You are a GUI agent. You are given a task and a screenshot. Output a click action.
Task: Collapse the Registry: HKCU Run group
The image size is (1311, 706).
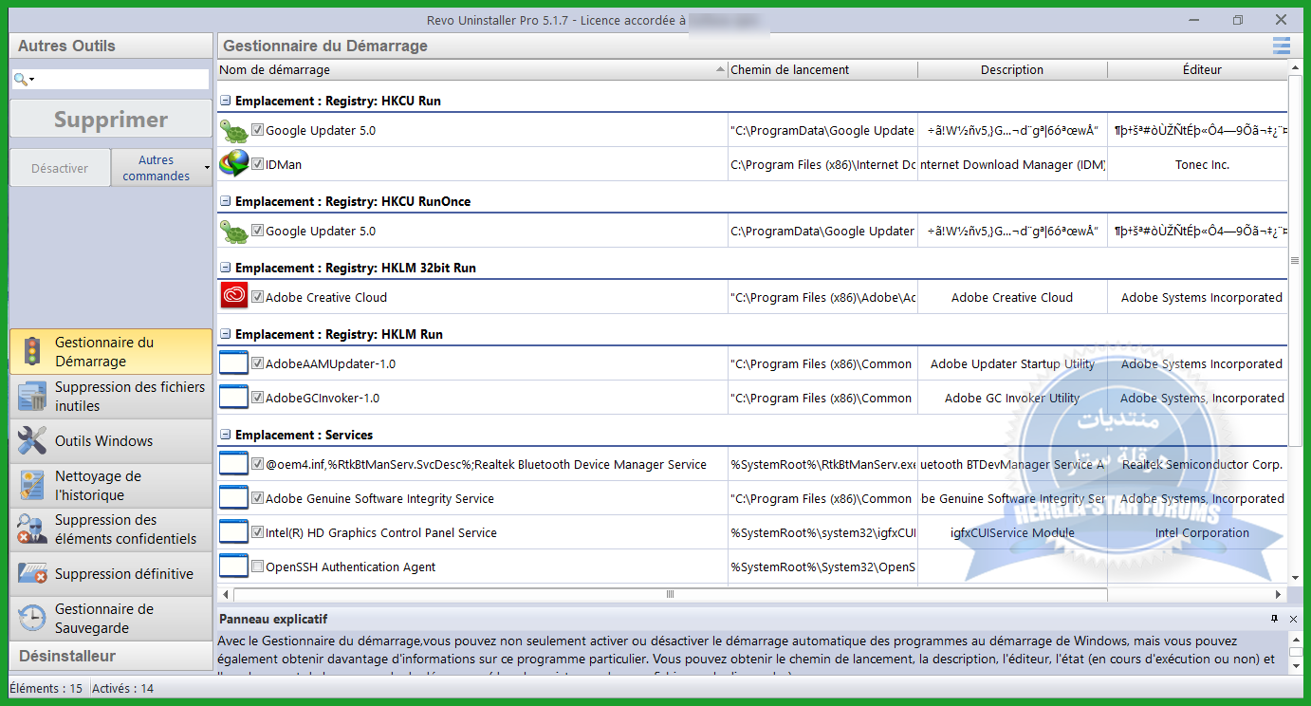[x=226, y=102]
